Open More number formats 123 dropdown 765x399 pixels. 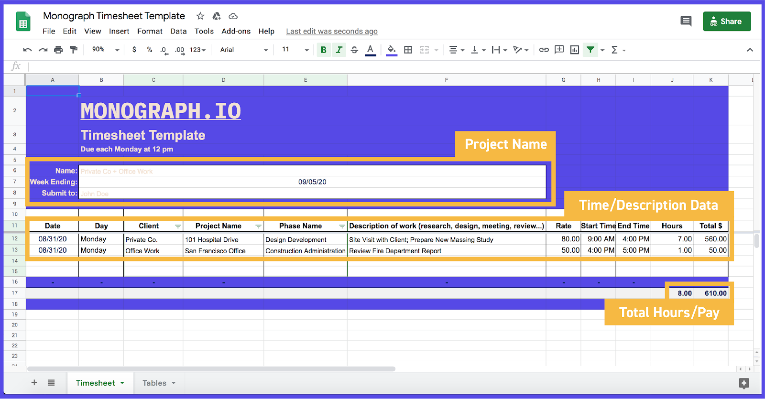coord(197,50)
